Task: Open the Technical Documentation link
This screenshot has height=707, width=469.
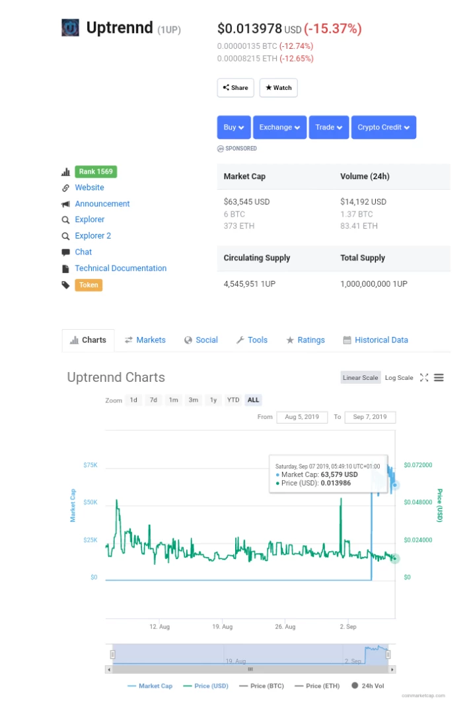Action: click(x=121, y=268)
